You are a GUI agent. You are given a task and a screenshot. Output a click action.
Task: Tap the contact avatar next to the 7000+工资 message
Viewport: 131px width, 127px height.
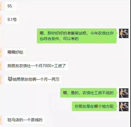pyautogui.click(x=1, y=66)
